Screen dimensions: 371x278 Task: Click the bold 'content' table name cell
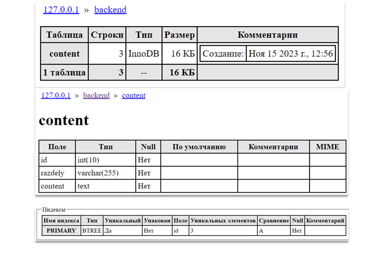point(65,54)
